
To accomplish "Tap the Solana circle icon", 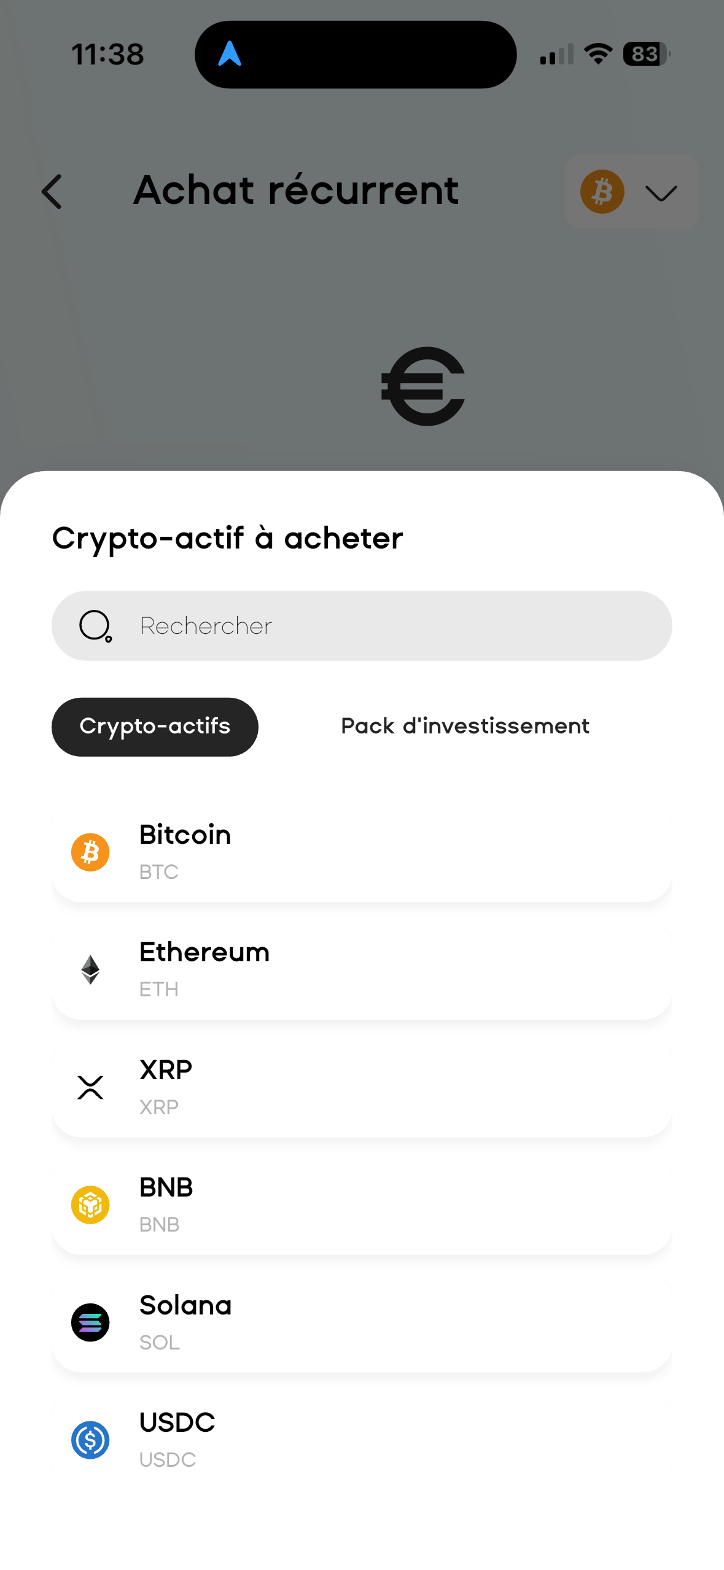I will click(x=90, y=1322).
